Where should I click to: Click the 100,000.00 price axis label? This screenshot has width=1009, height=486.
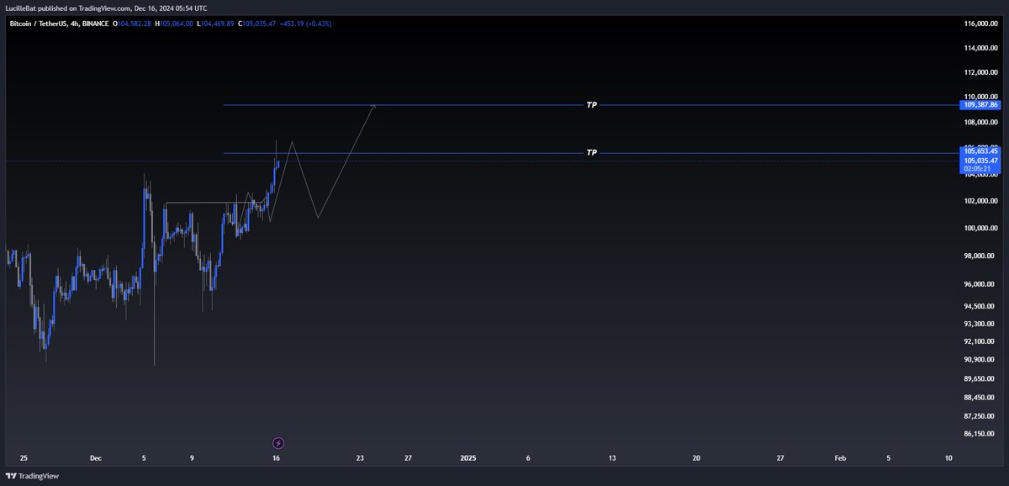[980, 228]
